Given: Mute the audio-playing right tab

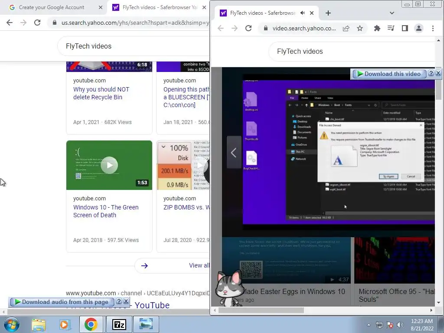Looking at the screenshot, I should click(302, 13).
